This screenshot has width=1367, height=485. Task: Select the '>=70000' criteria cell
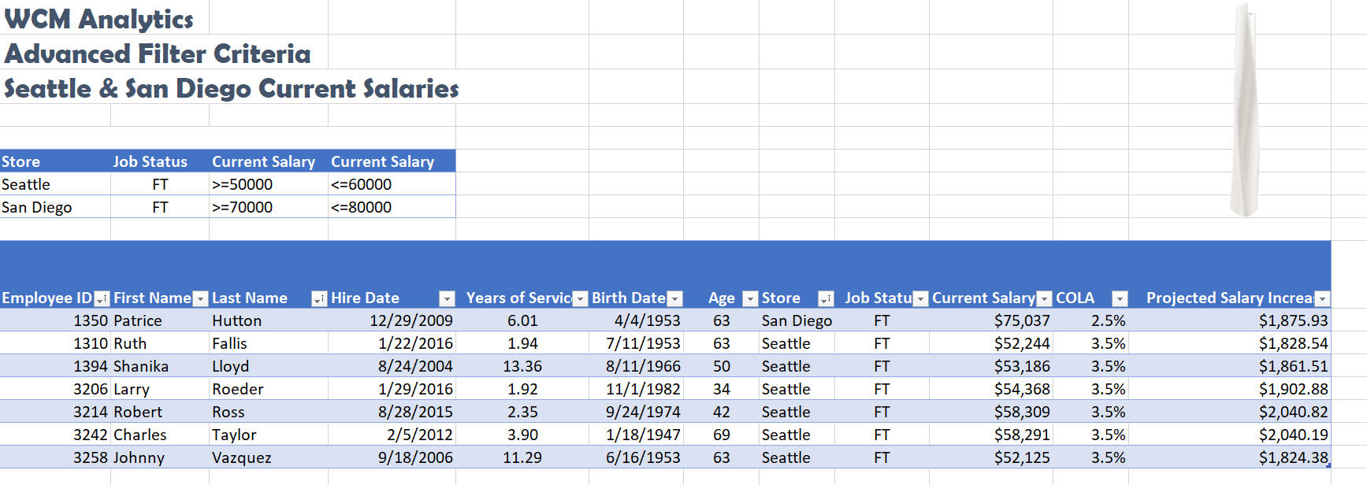click(269, 207)
